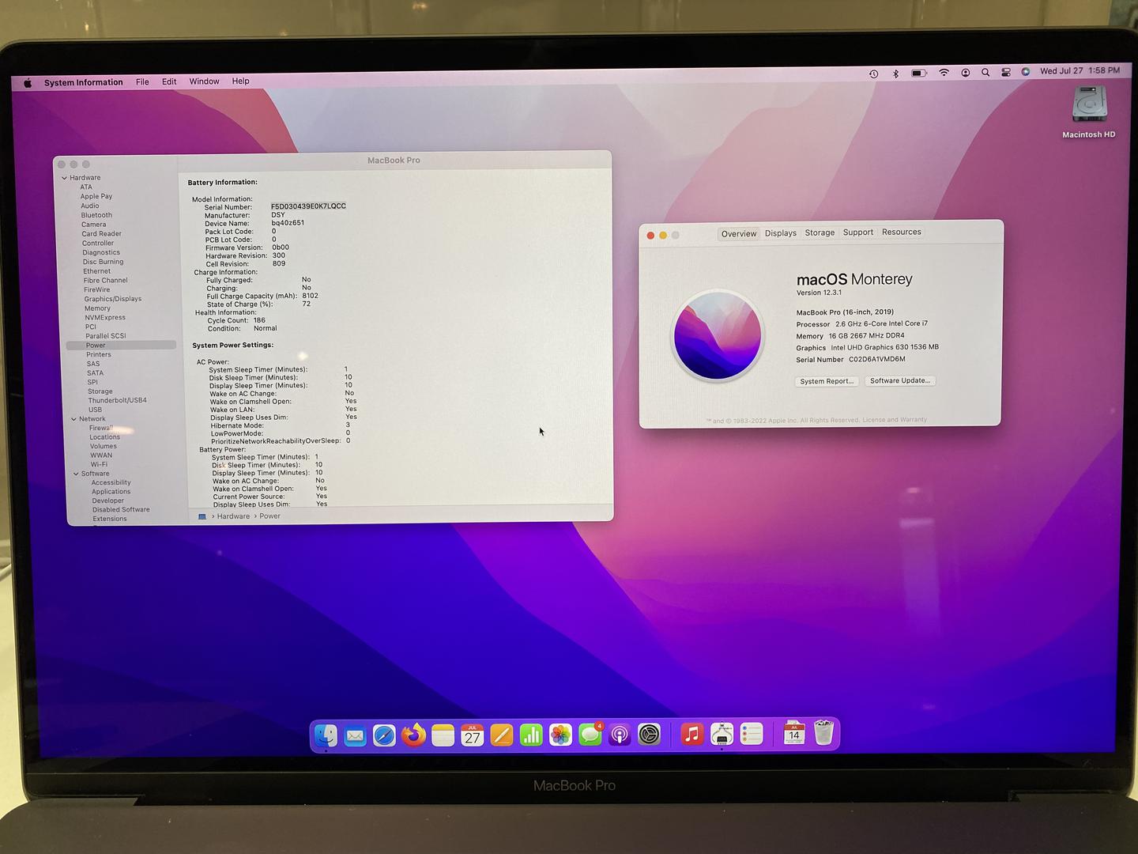This screenshot has width=1138, height=854.
Task: Activate Siri from the menu bar
Action: click(x=1026, y=71)
